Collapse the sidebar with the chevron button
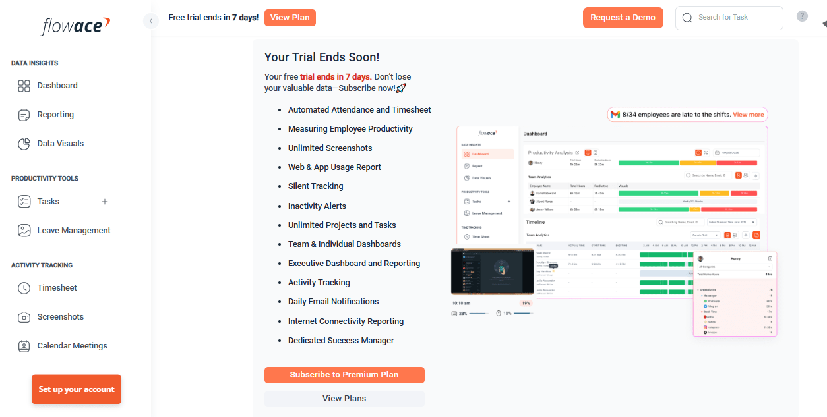The image size is (827, 417). [x=151, y=21]
